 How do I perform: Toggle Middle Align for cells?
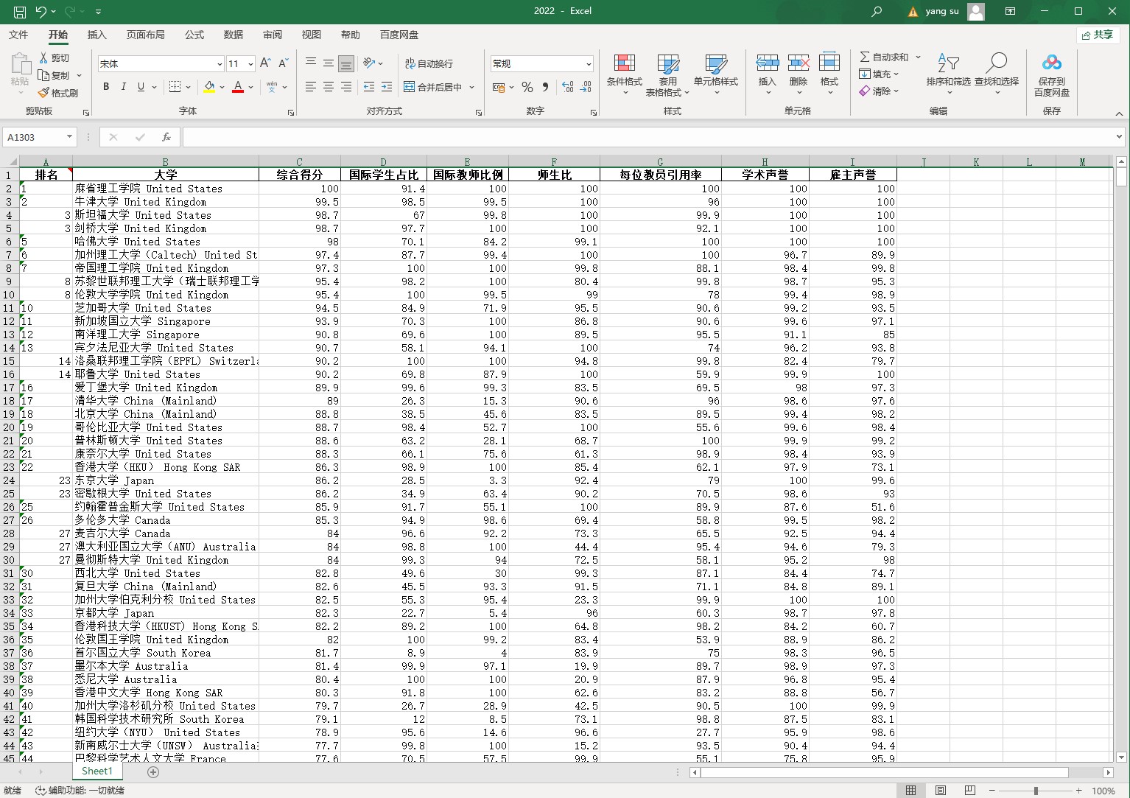pyautogui.click(x=329, y=63)
